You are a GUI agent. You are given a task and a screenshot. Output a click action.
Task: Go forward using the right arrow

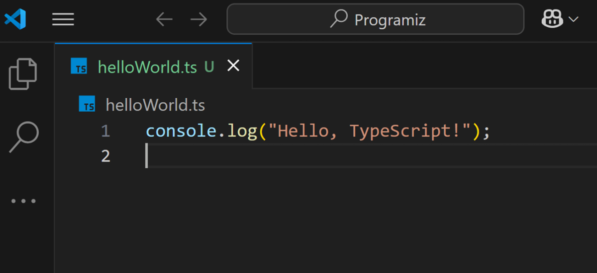(x=199, y=19)
